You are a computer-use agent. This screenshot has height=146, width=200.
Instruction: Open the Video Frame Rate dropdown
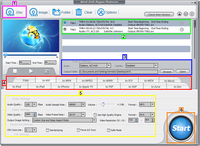(x=83, y=114)
